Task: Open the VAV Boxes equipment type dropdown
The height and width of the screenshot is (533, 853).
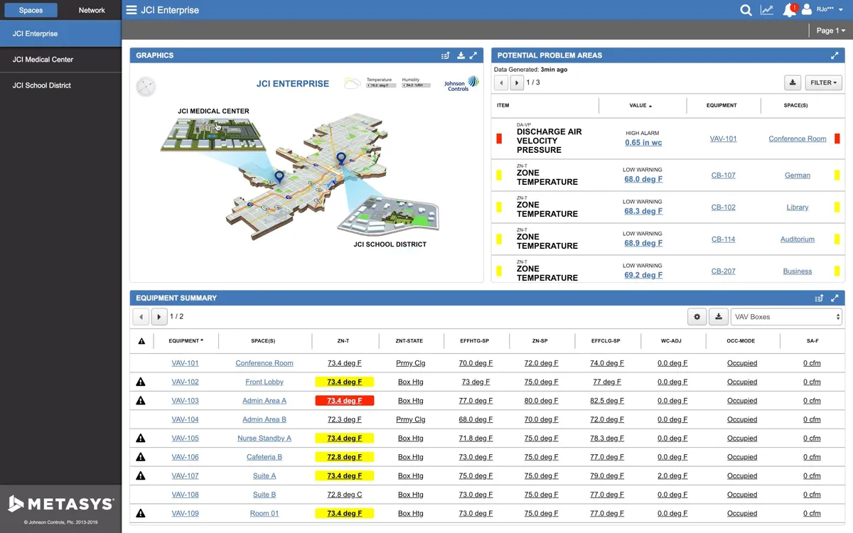Action: (787, 317)
